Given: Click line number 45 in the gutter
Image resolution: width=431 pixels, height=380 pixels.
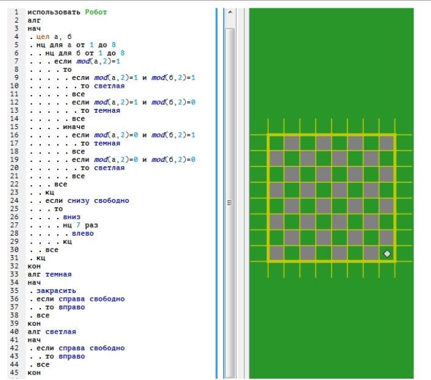Looking at the screenshot, I should tap(13, 372).
